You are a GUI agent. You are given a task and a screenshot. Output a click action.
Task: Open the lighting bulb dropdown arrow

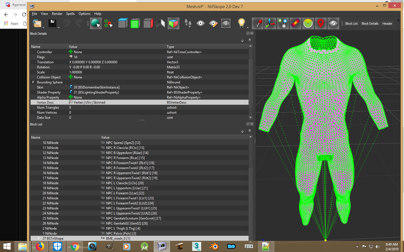click(x=248, y=27)
